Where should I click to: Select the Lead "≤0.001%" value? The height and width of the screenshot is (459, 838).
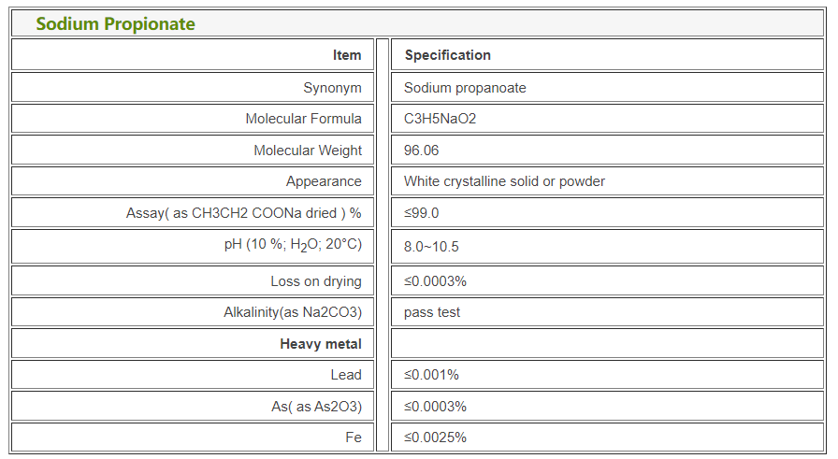(431, 375)
